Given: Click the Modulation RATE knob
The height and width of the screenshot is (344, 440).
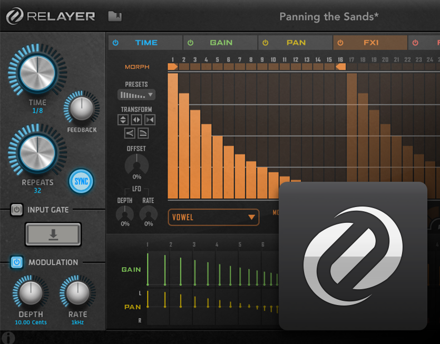Looking at the screenshot, I should [x=78, y=293].
